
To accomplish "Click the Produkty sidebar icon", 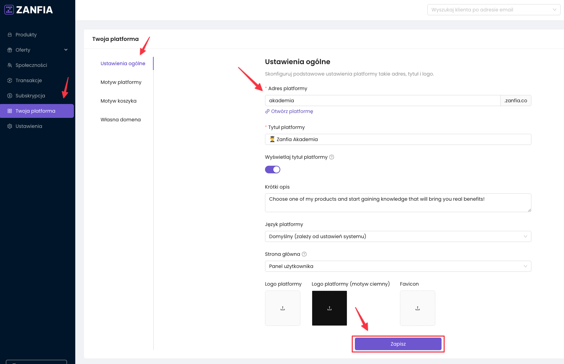I will (10, 35).
